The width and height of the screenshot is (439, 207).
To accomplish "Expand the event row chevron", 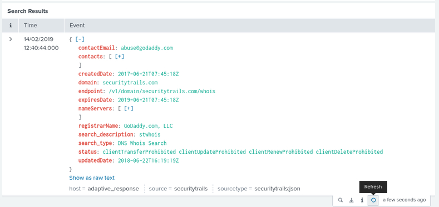I will click(x=11, y=39).
